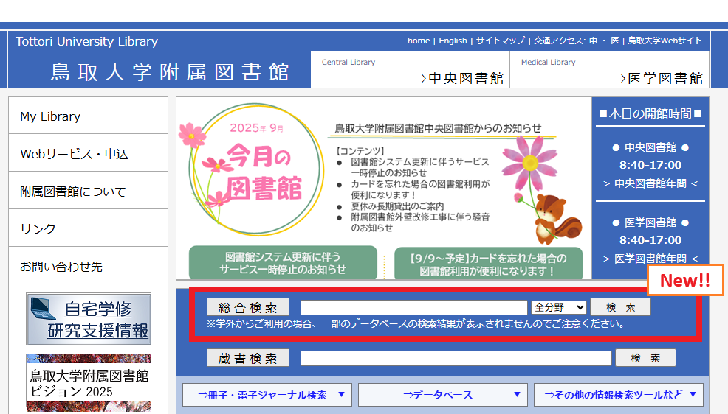Click the 総合検索 label button

pyautogui.click(x=248, y=307)
